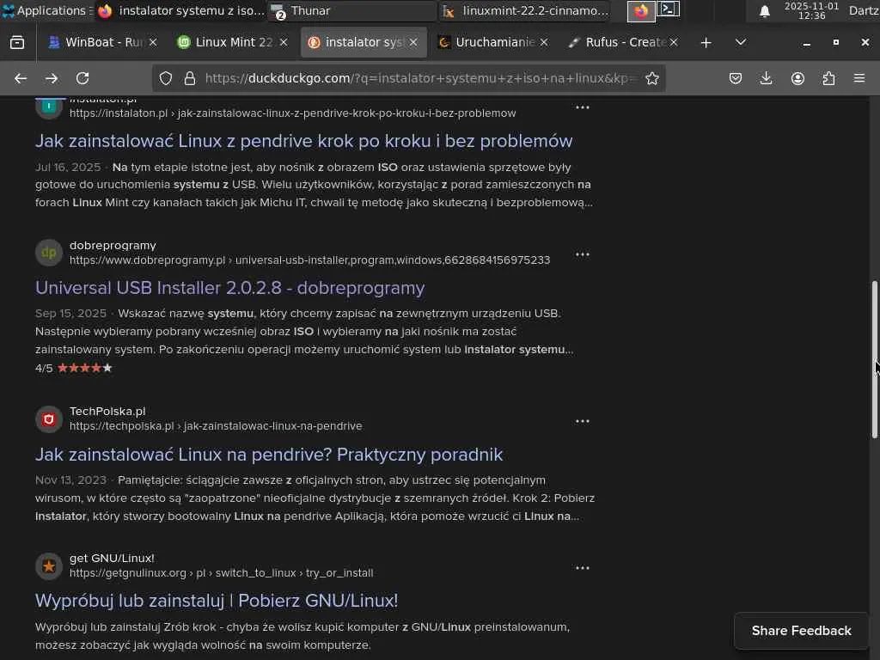
Task: Open the instalaton.pl URL breadcrumb
Action: tap(292, 113)
